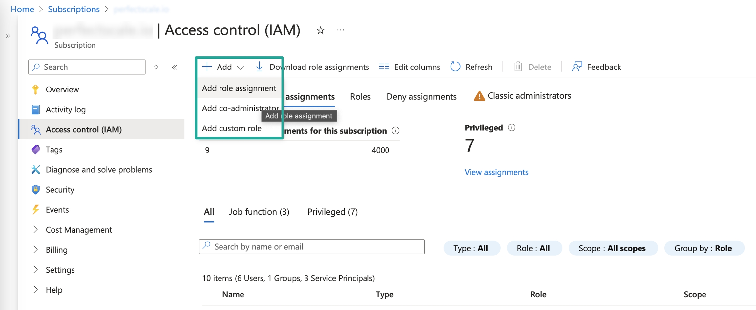The height and width of the screenshot is (310, 756).
Task: Click the Feedback icon
Action: click(x=577, y=67)
